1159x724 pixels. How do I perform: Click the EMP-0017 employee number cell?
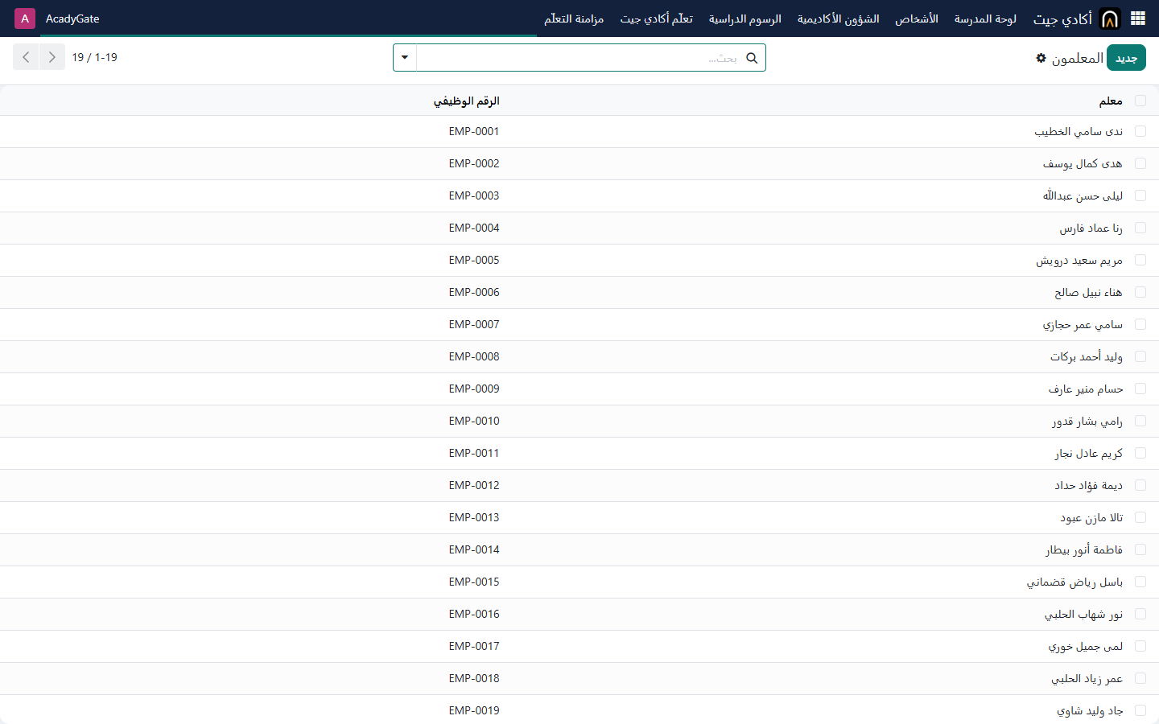click(x=474, y=646)
